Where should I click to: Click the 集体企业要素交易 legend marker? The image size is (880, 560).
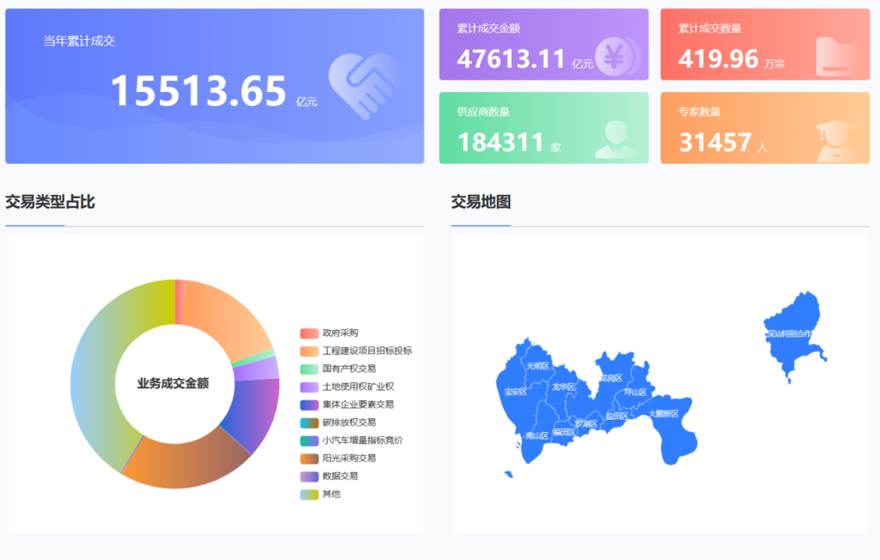[x=308, y=403]
